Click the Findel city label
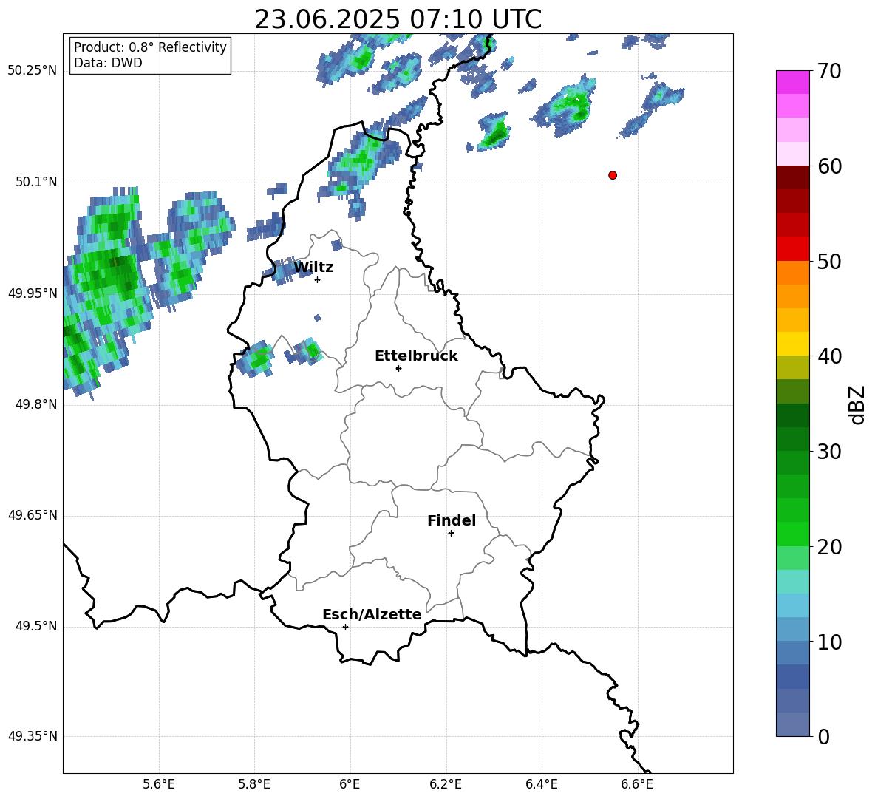875x799 pixels. (x=452, y=520)
